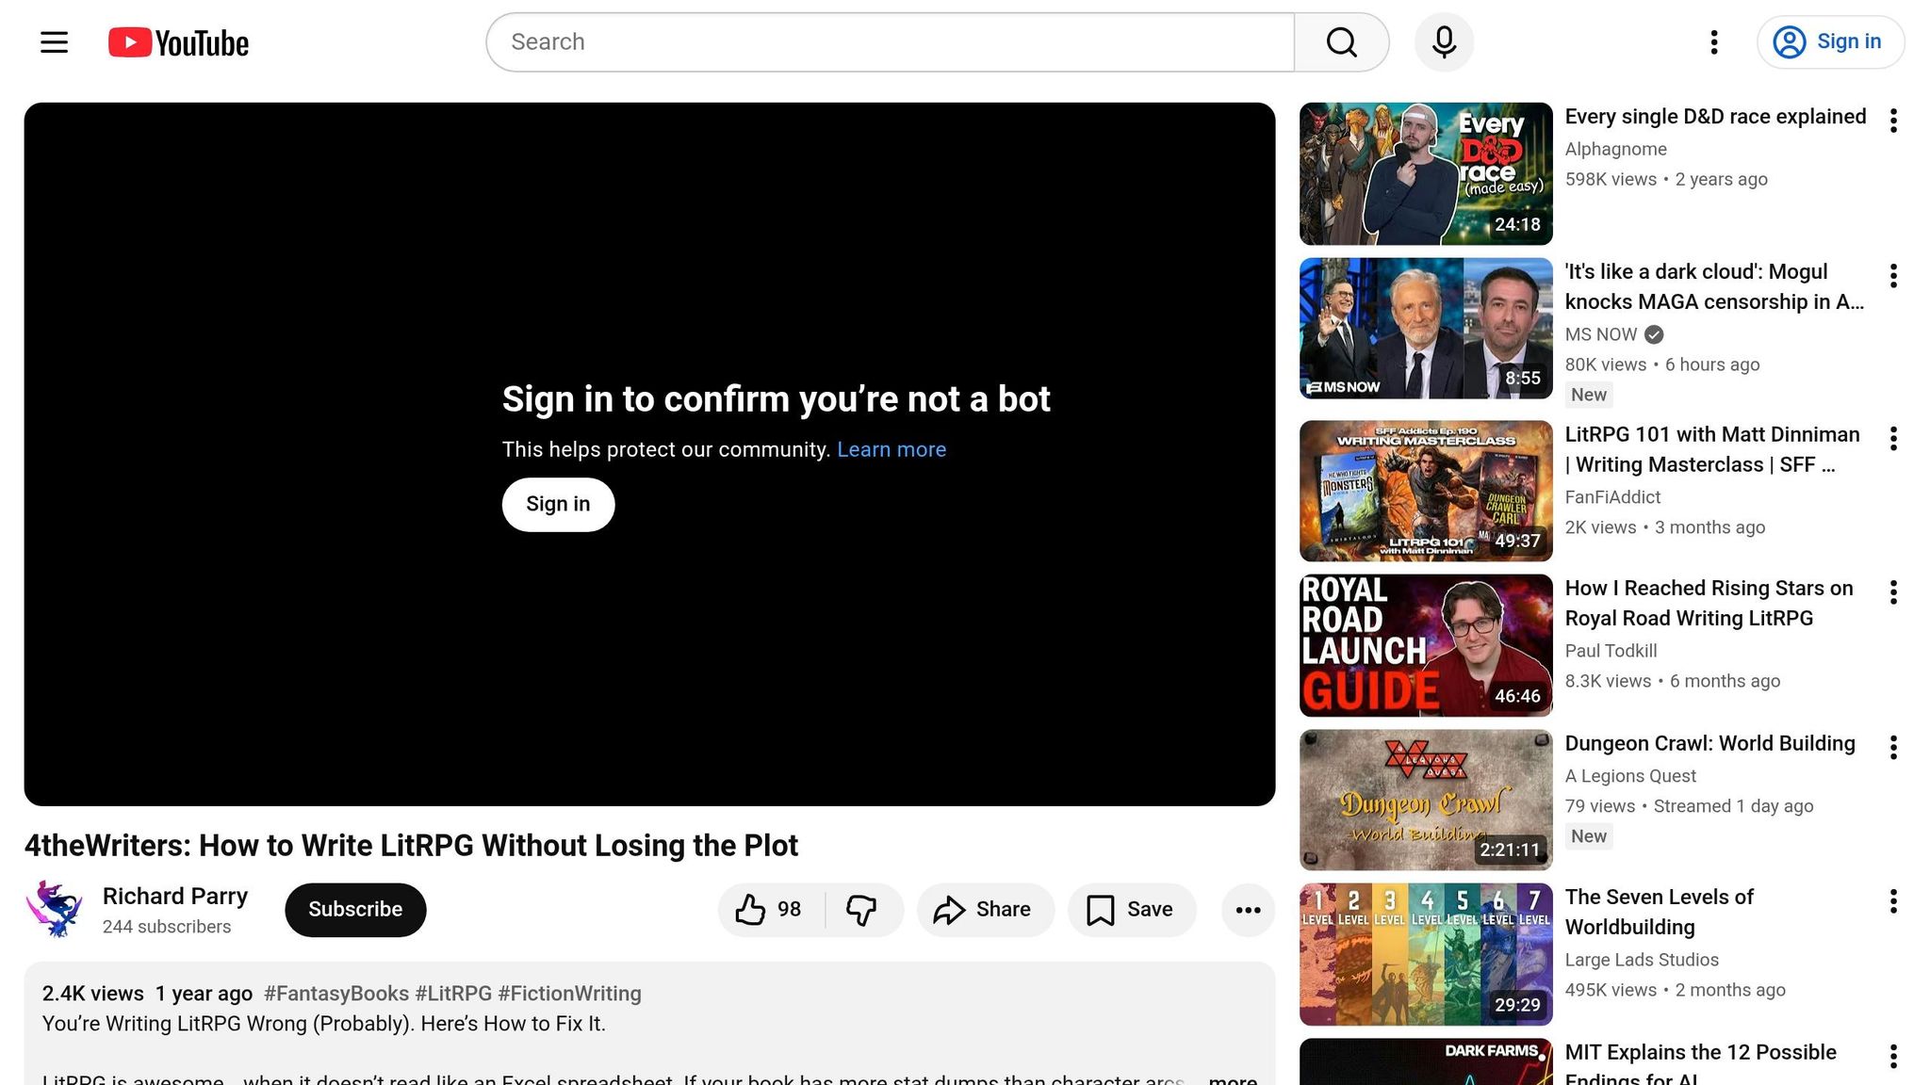Viewport: 1930px width, 1085px height.
Task: Click Sign in button inside player
Action: [x=558, y=505]
